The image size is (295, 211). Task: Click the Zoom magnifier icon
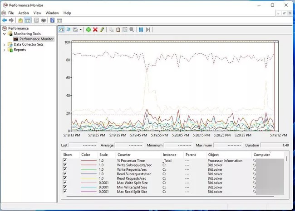click(x=132, y=29)
